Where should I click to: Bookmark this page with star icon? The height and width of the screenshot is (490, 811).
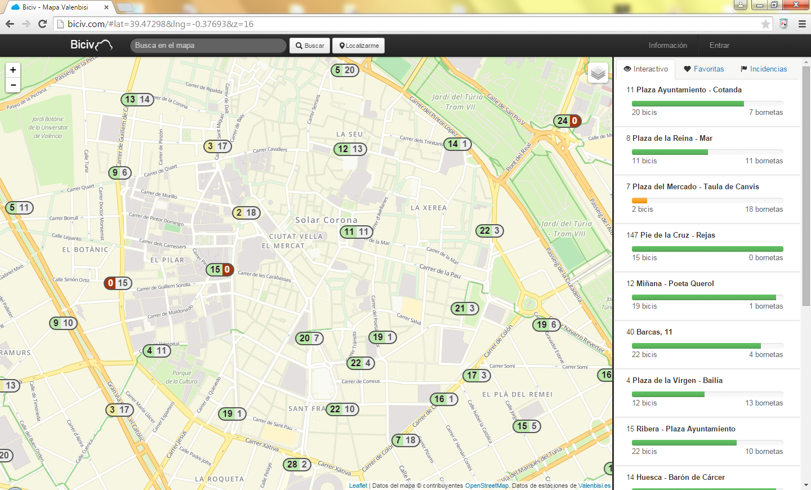(x=765, y=24)
